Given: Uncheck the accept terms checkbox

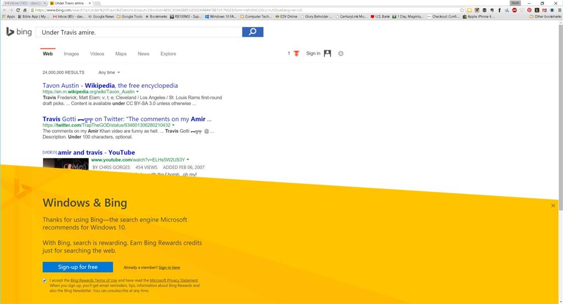Looking at the screenshot, I should 45,281.
